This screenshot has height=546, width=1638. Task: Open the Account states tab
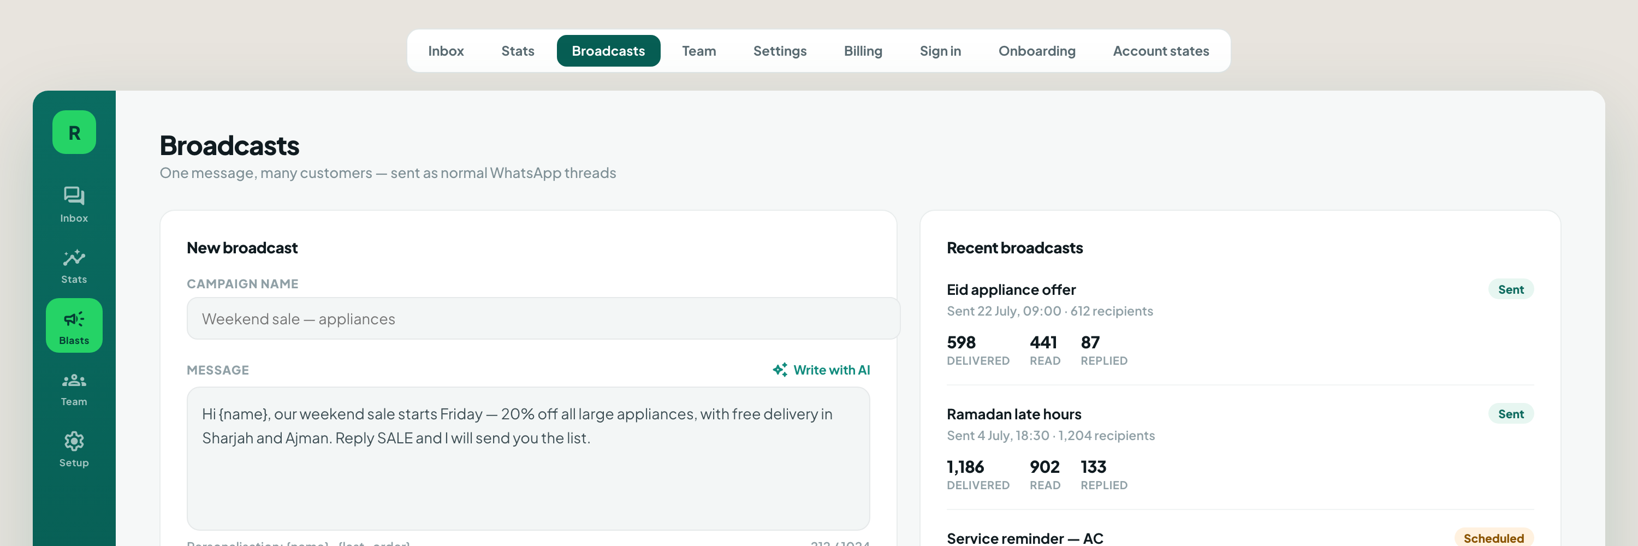1160,51
